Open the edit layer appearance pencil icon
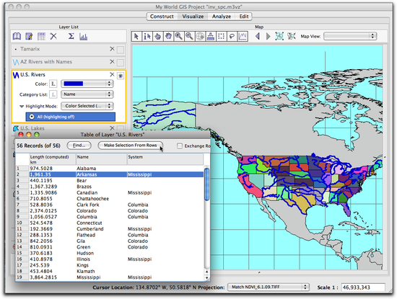Image resolution: width=397 pixels, height=299 pixels. click(29, 37)
